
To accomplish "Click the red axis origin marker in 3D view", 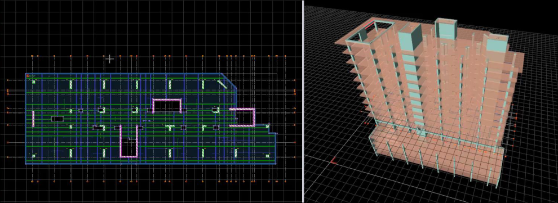I will (x=333, y=161).
